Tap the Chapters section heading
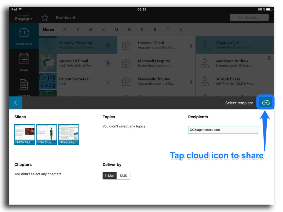 [x=23, y=165]
